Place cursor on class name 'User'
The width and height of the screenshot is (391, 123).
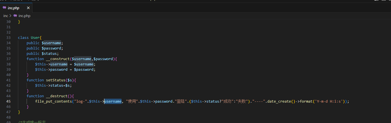tap(35, 37)
